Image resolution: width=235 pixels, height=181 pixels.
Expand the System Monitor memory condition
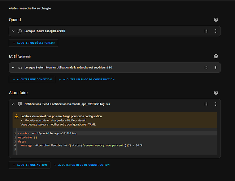click(x=13, y=68)
